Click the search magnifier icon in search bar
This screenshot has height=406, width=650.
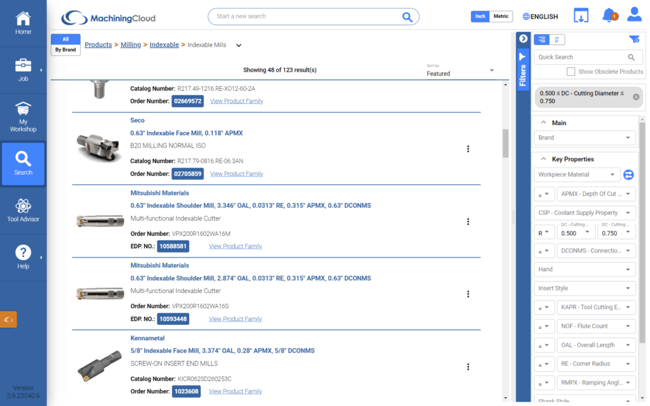click(407, 17)
